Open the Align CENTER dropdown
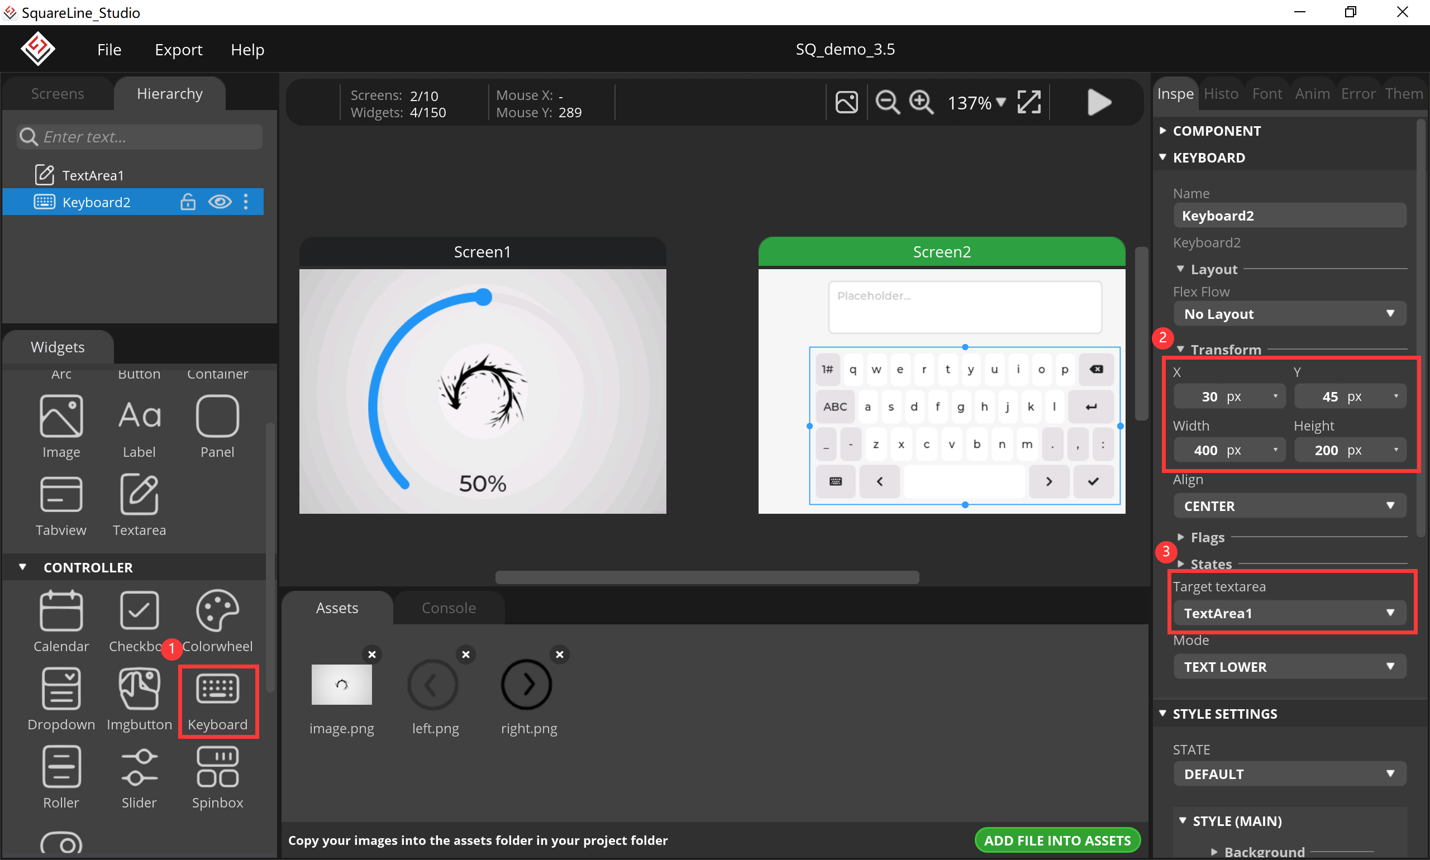This screenshot has height=860, width=1430. click(x=1290, y=506)
